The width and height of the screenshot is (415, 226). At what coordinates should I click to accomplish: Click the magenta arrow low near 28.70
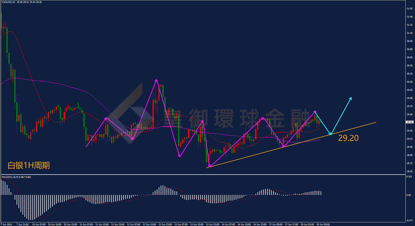coord(209,166)
